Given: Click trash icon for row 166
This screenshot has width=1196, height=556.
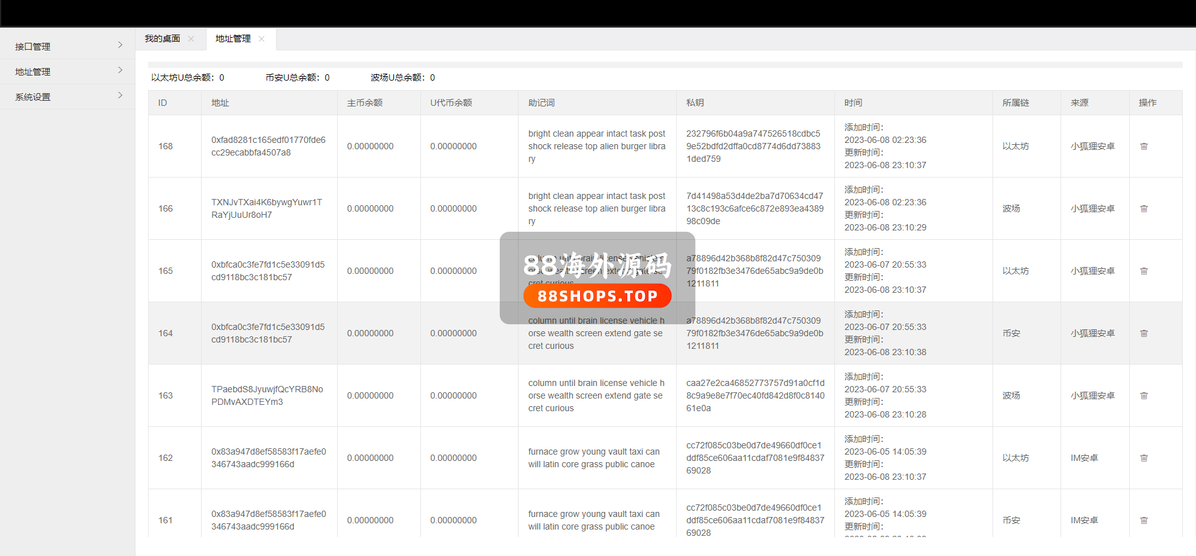Looking at the screenshot, I should (1144, 208).
